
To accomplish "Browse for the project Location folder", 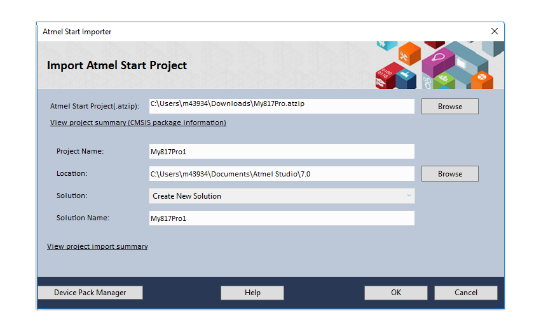I will click(x=449, y=174).
